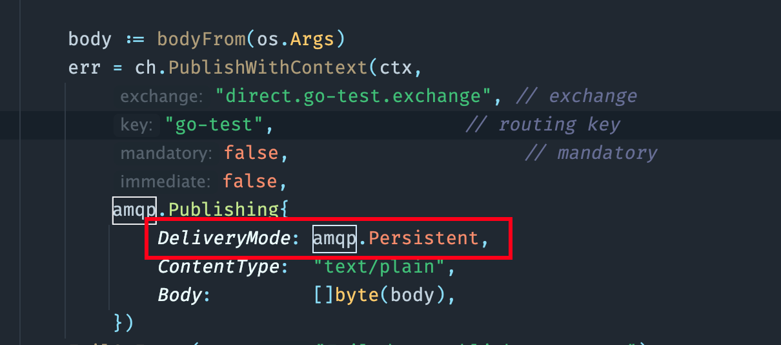Click the Body field name
The height and width of the screenshot is (345, 781).
coord(180,295)
